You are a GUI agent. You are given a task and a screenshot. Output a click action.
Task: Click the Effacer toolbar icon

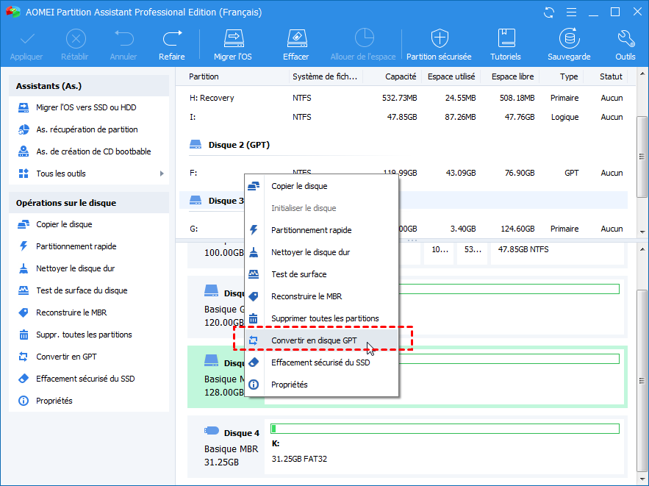295,38
